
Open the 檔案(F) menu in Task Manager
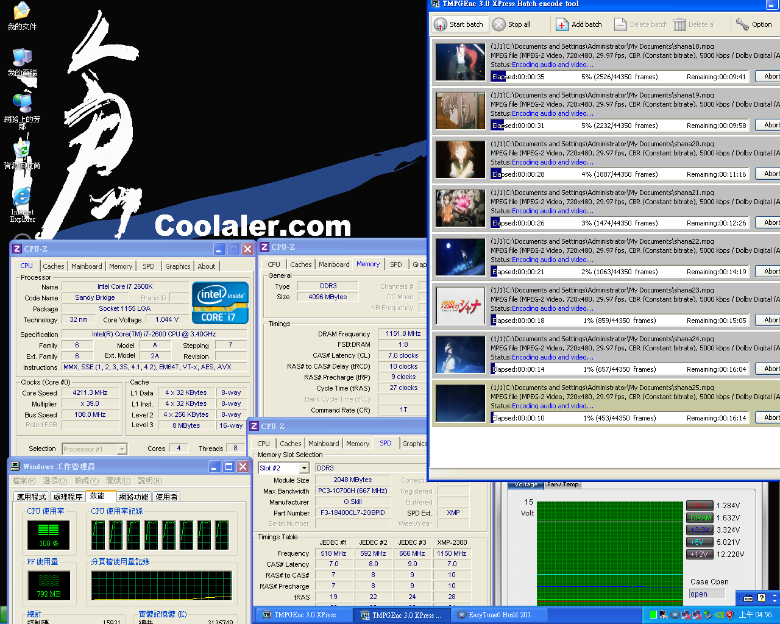pos(24,481)
